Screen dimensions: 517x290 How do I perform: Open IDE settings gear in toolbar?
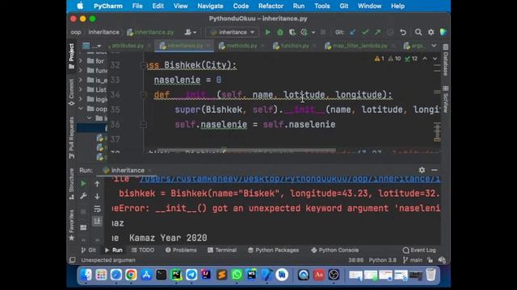click(x=431, y=32)
